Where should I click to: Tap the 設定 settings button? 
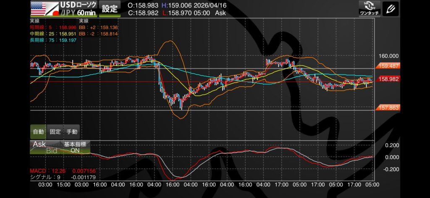110,8
